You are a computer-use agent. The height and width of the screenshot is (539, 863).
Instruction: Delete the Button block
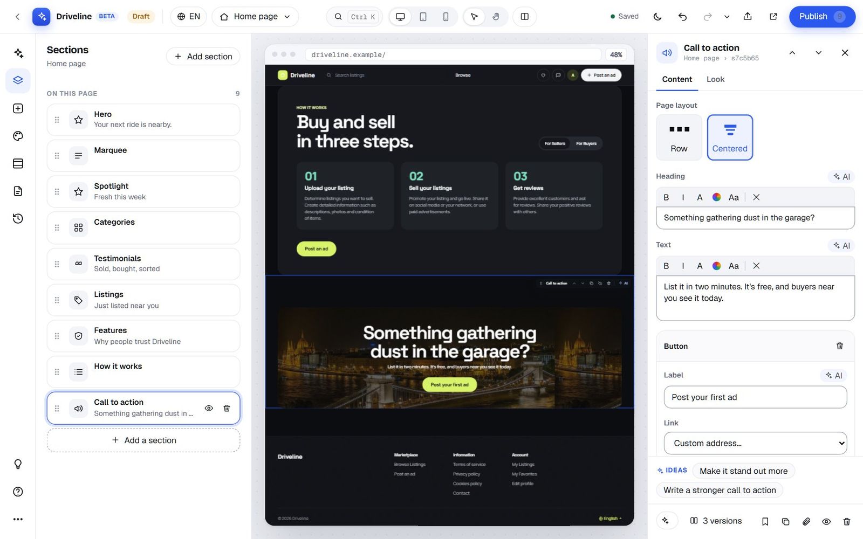click(839, 346)
